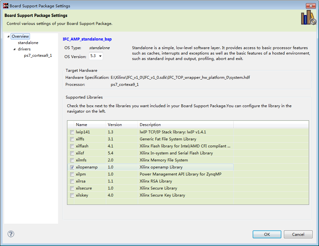The width and height of the screenshot is (319, 246).
Task: Enable the lwip141 library checkbox
Action: pos(72,132)
